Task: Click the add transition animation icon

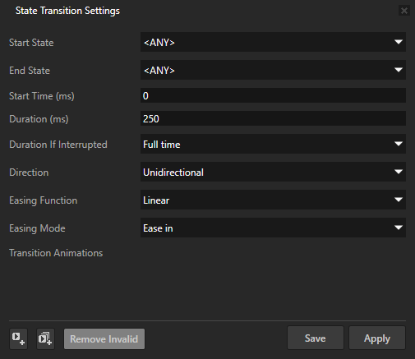Action: click(18, 338)
